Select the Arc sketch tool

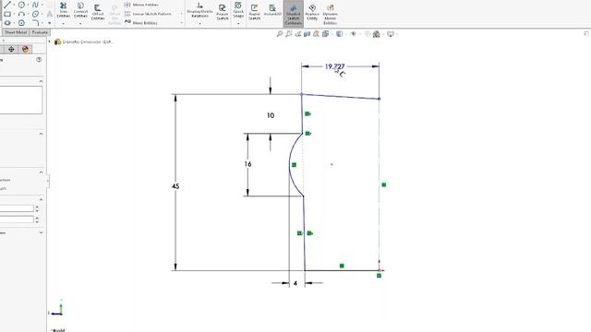click(x=21, y=14)
